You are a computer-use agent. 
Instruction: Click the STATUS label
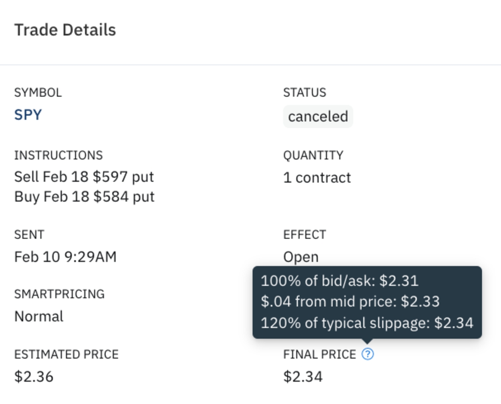(305, 93)
